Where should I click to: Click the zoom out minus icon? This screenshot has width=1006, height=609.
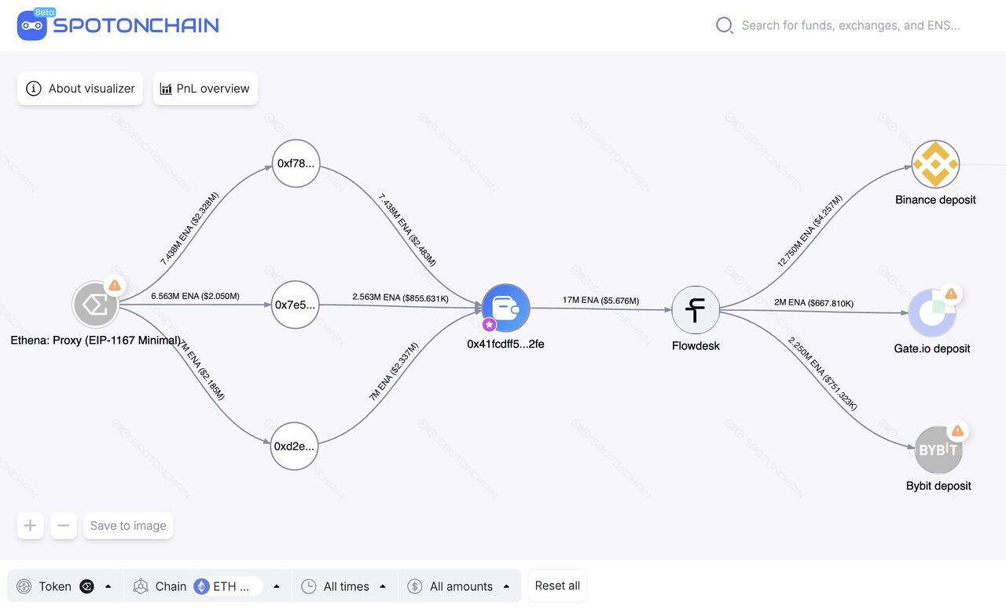64,526
